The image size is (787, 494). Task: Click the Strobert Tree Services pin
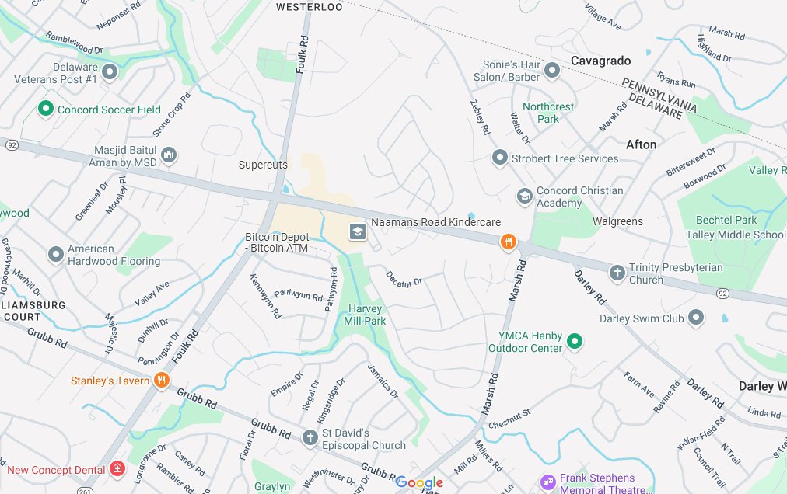coord(499,158)
